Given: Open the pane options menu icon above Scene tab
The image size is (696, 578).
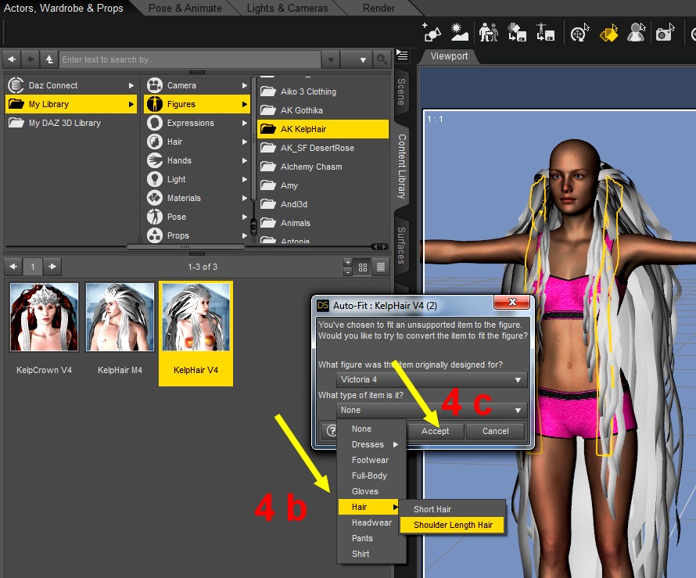Looking at the screenshot, I should coord(402,55).
